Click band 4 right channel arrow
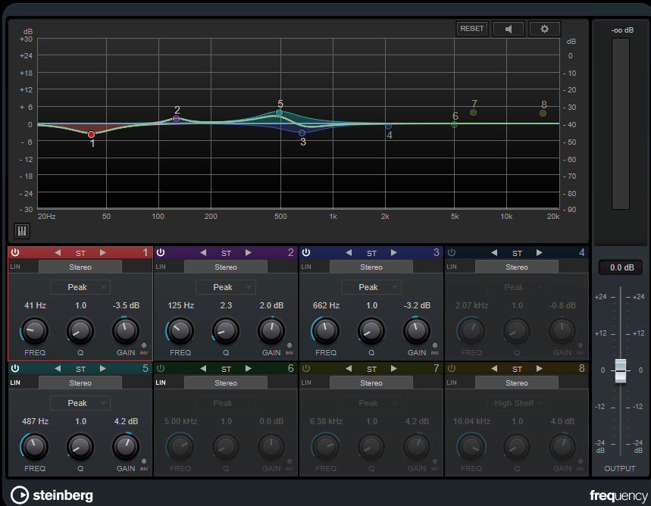651x506 pixels. point(540,253)
